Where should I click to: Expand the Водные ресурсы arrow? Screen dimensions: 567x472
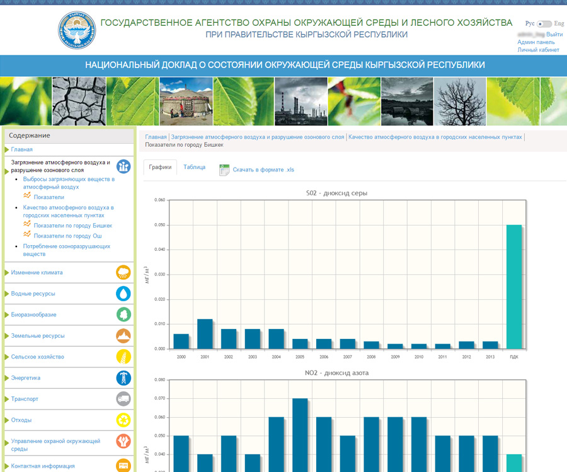[6, 293]
